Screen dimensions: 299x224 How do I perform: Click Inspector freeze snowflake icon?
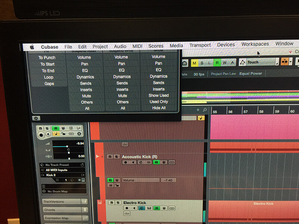tap(79, 134)
